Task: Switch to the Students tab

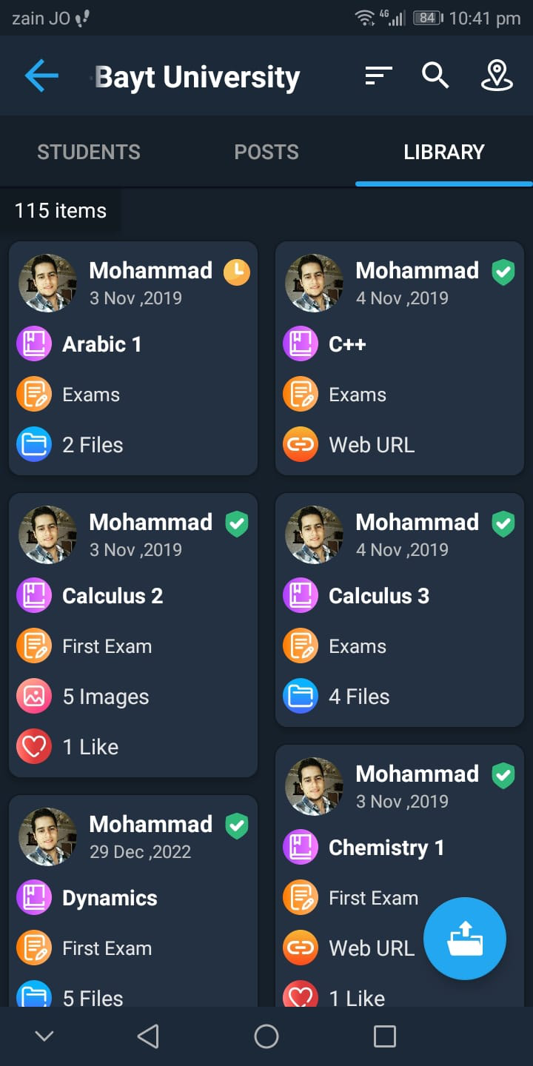Action: coord(89,152)
